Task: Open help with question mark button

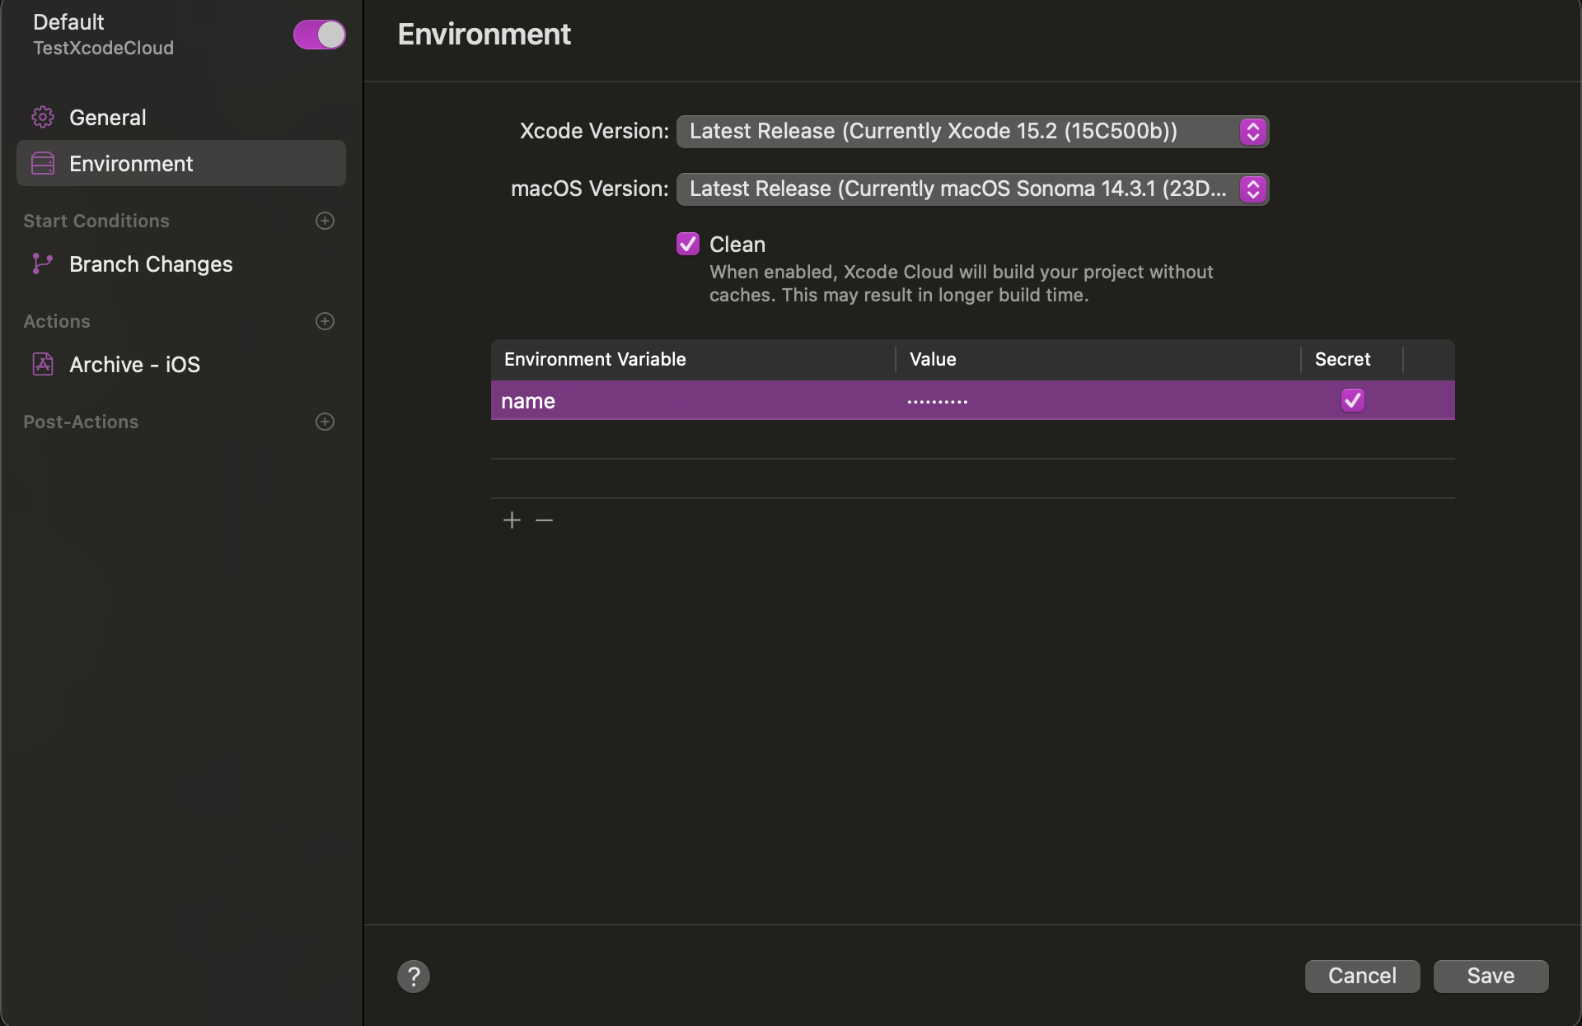Action: [414, 977]
